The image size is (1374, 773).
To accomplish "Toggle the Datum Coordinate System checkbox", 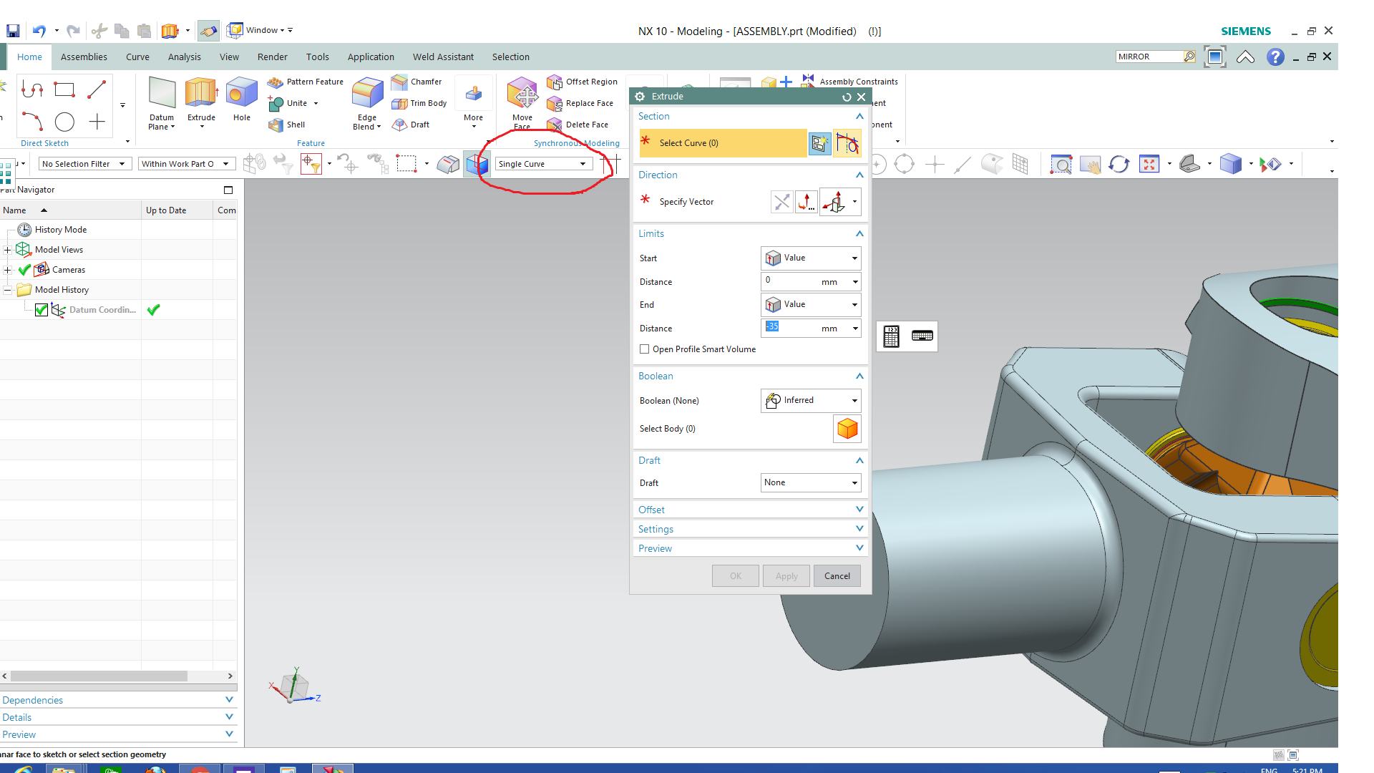I will point(42,310).
